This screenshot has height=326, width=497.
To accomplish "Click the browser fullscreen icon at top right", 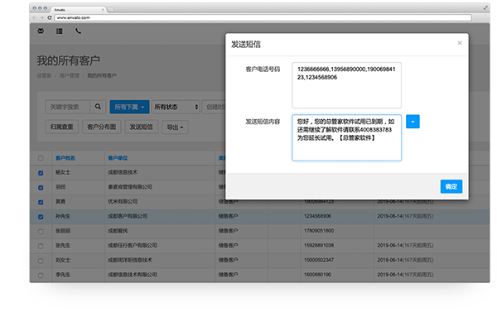I will (x=485, y=7).
